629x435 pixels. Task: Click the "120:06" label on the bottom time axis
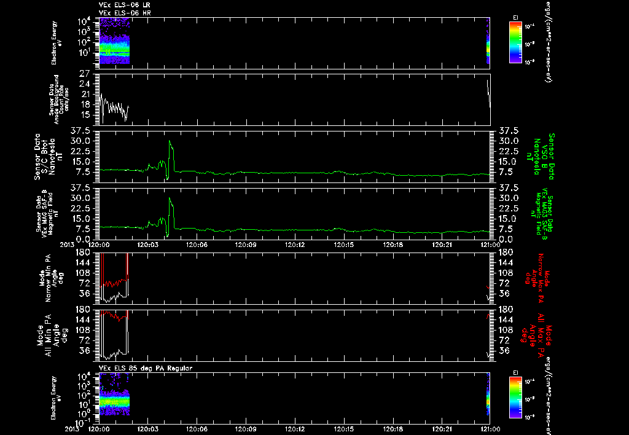197,429
